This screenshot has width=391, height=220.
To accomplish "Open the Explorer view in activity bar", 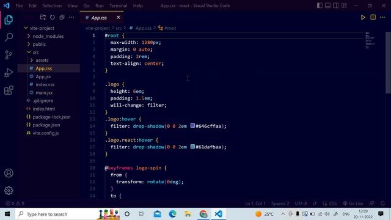I will pyautogui.click(x=9, y=20).
